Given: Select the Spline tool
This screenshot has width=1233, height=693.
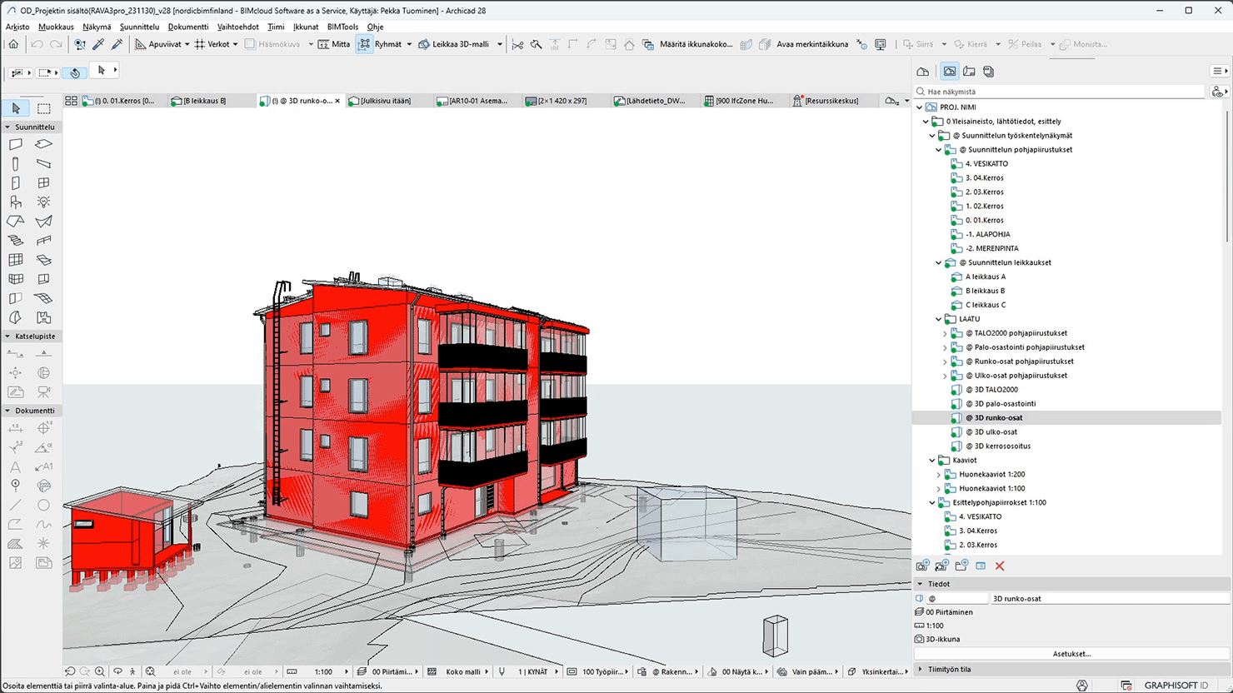Looking at the screenshot, I should 44,524.
